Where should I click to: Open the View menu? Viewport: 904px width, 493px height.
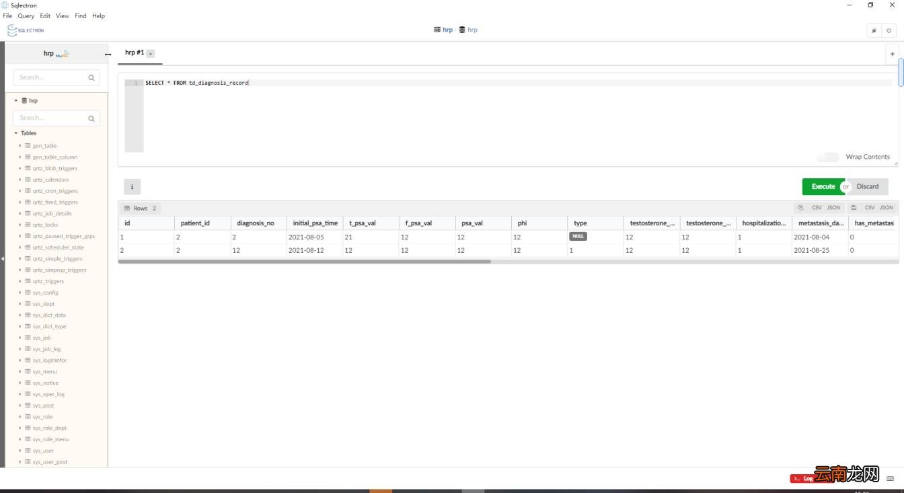63,15
